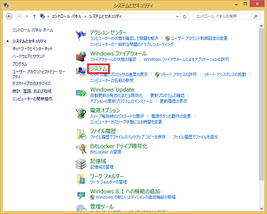The image size is (267, 214).
Task: Click the forward navigation arrow
Action: click(x=18, y=17)
